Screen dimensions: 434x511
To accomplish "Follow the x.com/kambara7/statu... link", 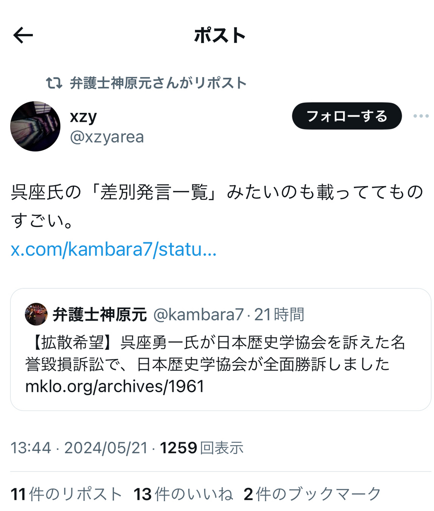I will [114, 250].
